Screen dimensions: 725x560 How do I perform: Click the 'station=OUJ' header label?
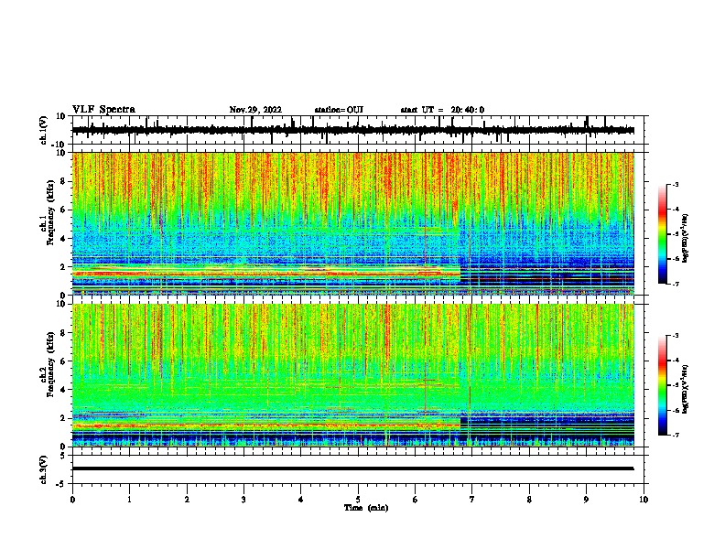(339, 110)
